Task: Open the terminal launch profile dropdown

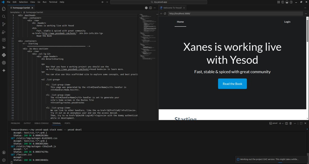Action: (283, 123)
